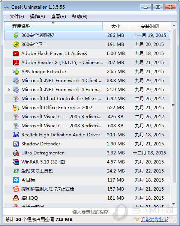Click the star icon beside 升级为专业版
Viewport: 180px width, 226px height.
click(137, 219)
